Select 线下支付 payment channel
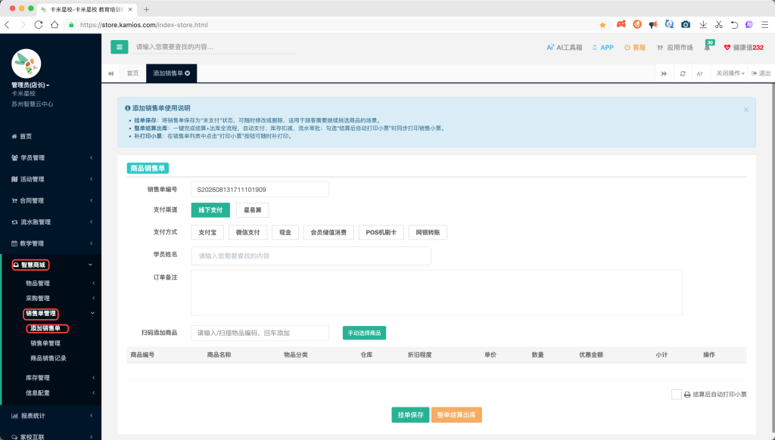This screenshot has width=775, height=440. tap(210, 210)
